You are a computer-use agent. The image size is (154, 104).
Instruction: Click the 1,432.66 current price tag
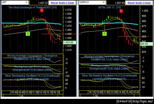coord(70,43)
